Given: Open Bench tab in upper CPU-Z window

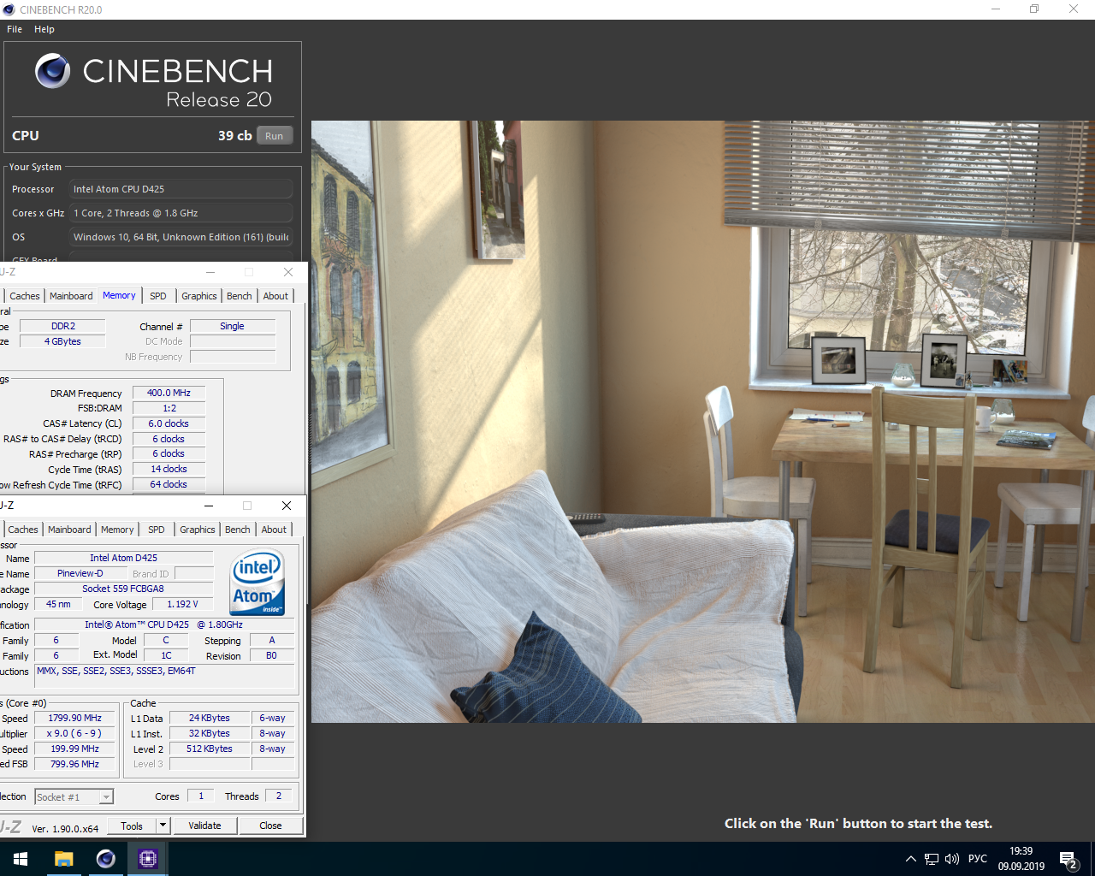Looking at the screenshot, I should click(240, 296).
